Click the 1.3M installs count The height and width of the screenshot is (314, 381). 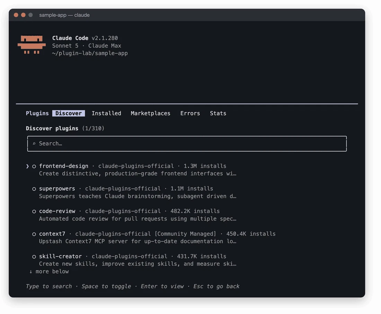pyautogui.click(x=205, y=166)
